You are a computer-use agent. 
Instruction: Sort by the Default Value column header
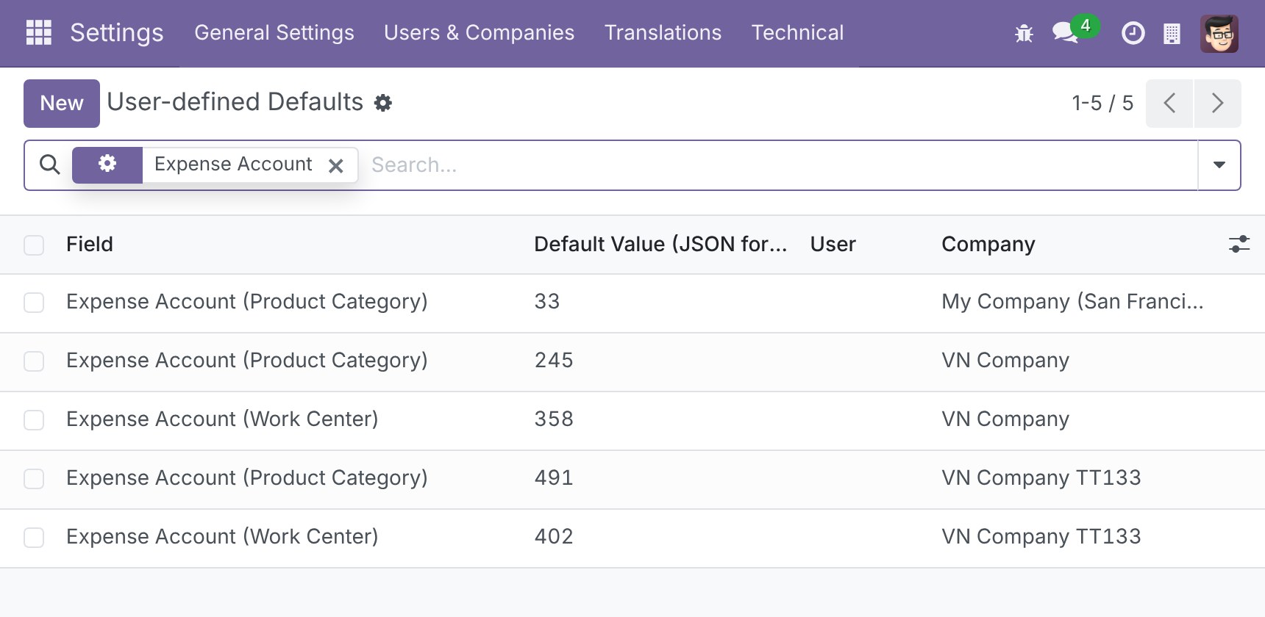pos(660,244)
